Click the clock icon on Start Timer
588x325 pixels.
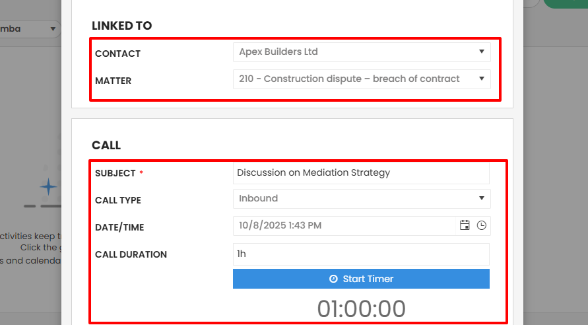pos(333,279)
